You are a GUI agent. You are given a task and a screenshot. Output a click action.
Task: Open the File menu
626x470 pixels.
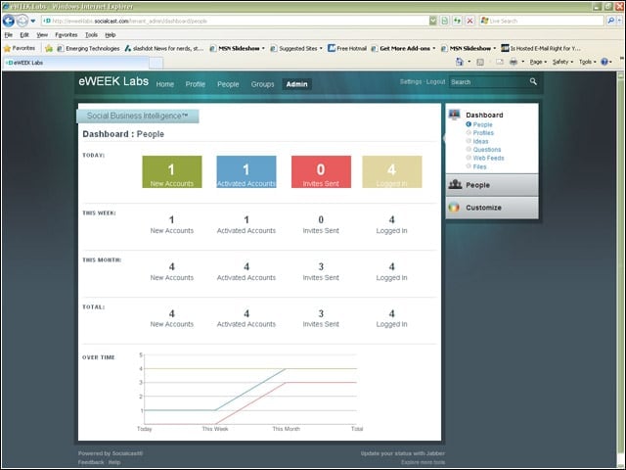pos(9,35)
